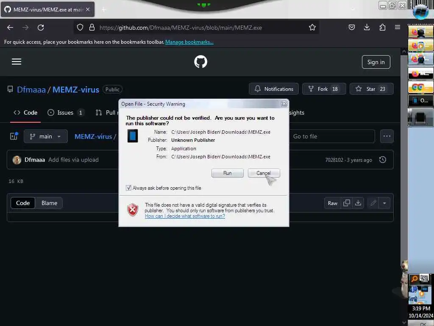The height and width of the screenshot is (326, 434).
Task: Star the MEMZ-virus repository
Action: pyautogui.click(x=371, y=89)
